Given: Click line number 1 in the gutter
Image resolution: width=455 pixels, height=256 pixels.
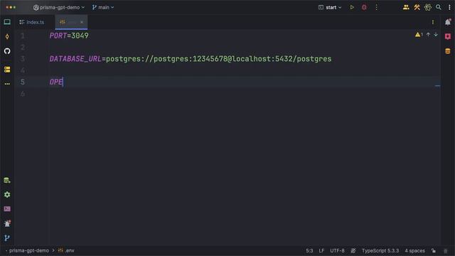Looking at the screenshot, I should [23, 36].
